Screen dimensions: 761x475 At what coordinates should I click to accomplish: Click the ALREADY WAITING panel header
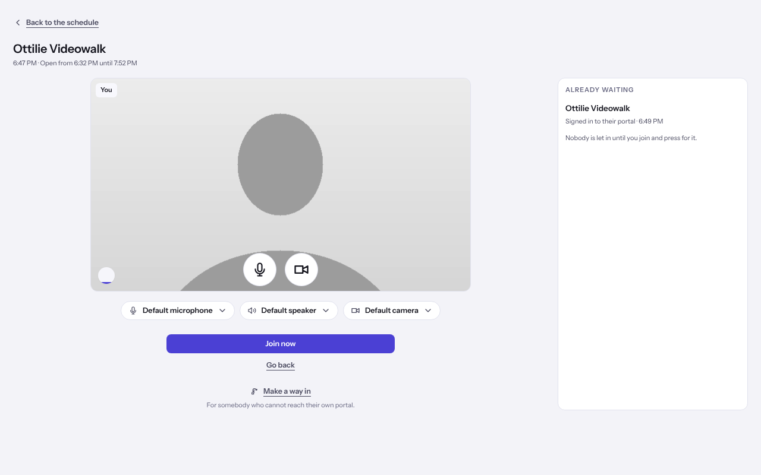599,90
